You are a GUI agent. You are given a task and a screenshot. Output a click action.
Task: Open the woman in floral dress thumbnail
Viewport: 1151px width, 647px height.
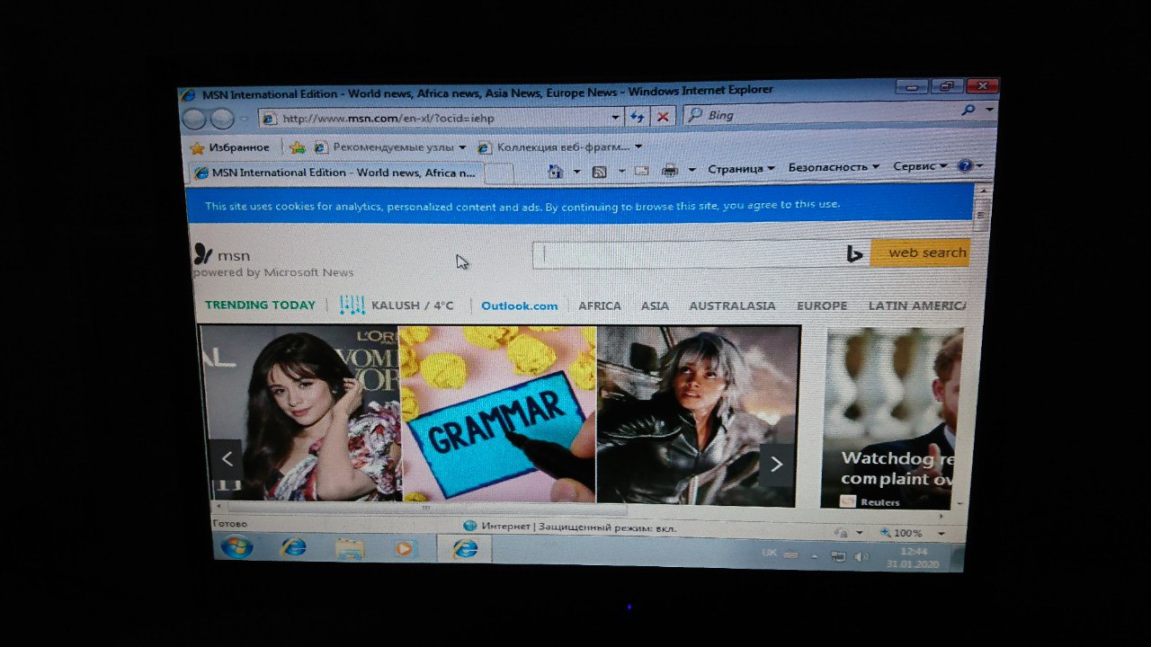point(299,412)
